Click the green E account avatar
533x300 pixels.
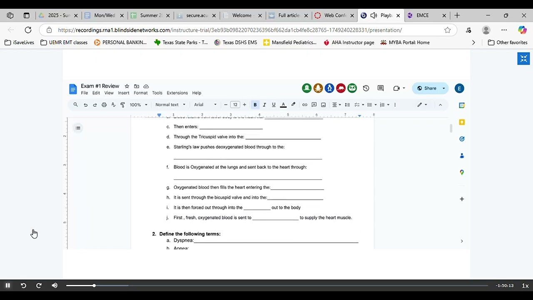pos(459,88)
